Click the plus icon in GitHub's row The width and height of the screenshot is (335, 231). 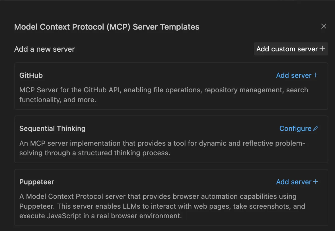(315, 75)
